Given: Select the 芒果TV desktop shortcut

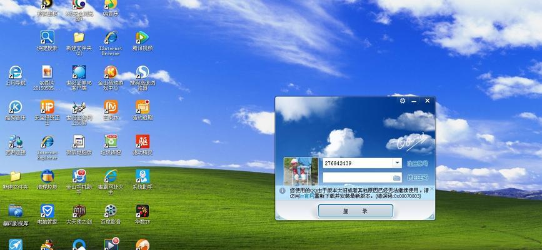Looking at the screenshot, I should (111, 110).
